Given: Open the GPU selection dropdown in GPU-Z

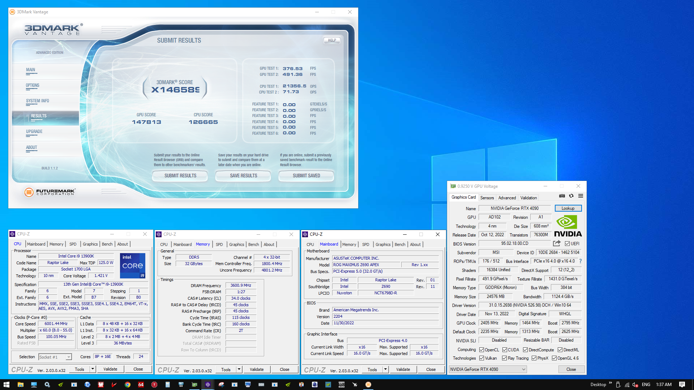Looking at the screenshot, I should click(x=488, y=369).
